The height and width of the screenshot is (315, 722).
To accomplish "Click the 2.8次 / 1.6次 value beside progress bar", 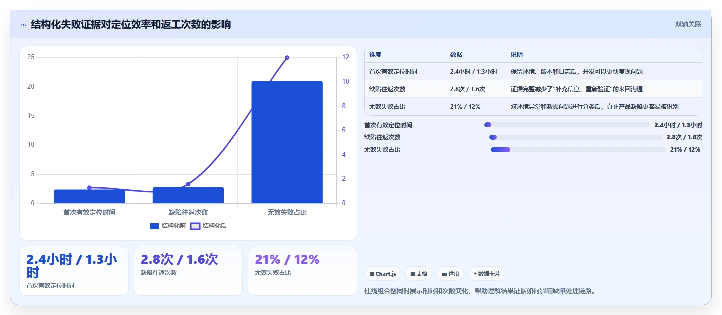I will pos(684,137).
